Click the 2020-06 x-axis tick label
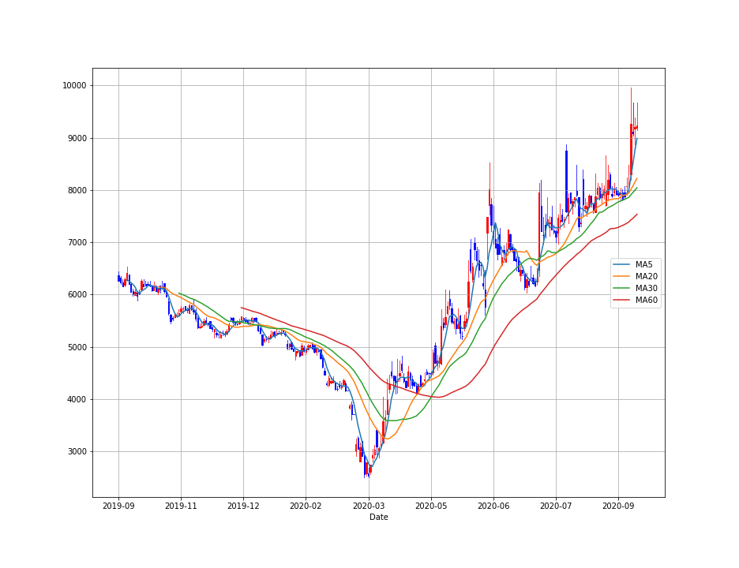The width and height of the screenshot is (739, 568). (493, 506)
